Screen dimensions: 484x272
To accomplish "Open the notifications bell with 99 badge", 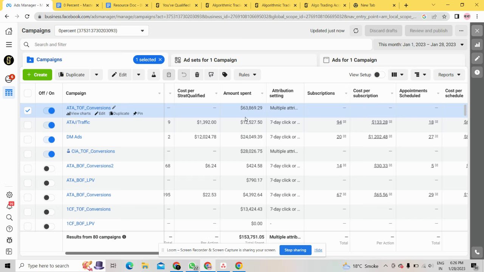I will (9, 206).
